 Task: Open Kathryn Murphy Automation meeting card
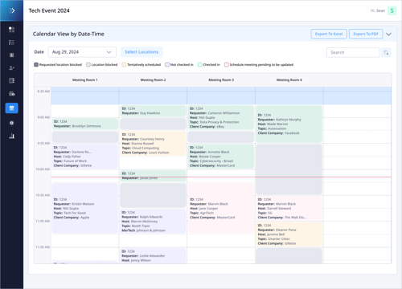tap(289, 124)
